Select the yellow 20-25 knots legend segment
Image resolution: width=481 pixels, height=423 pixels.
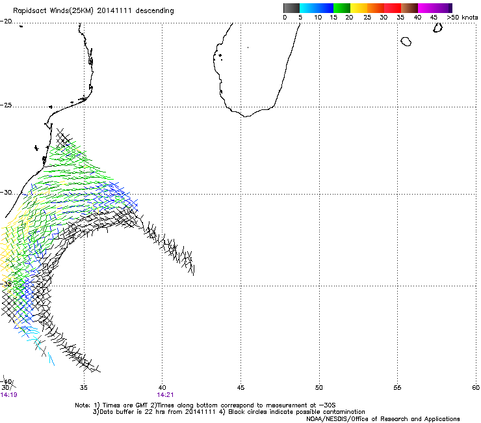[x=359, y=8]
